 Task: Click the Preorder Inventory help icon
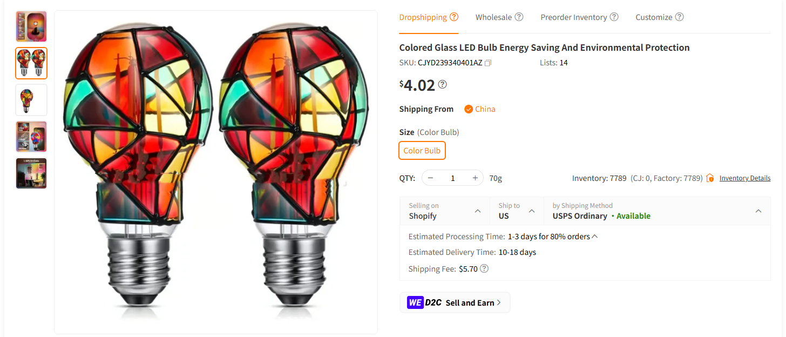[x=614, y=17]
